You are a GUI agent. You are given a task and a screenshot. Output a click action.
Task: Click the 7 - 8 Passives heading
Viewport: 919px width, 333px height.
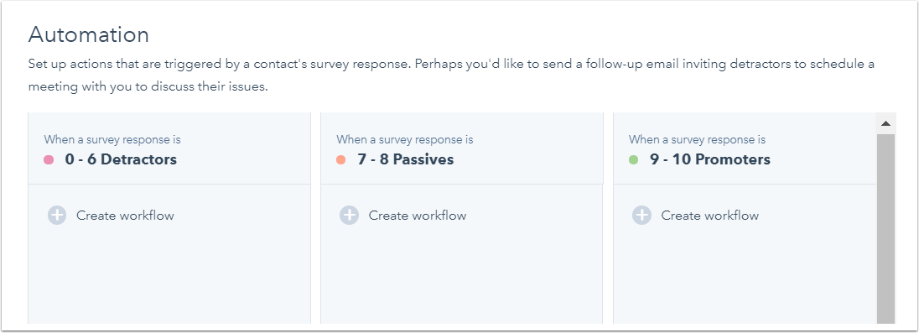pyautogui.click(x=406, y=159)
